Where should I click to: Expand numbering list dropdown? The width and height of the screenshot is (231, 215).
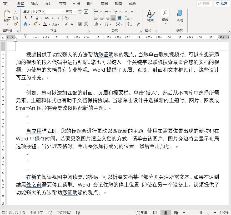coord(110,12)
